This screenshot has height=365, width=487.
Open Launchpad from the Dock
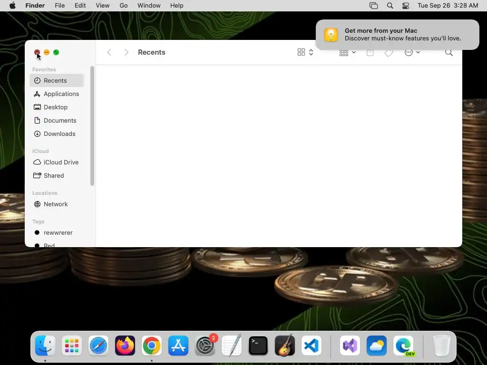(x=72, y=346)
